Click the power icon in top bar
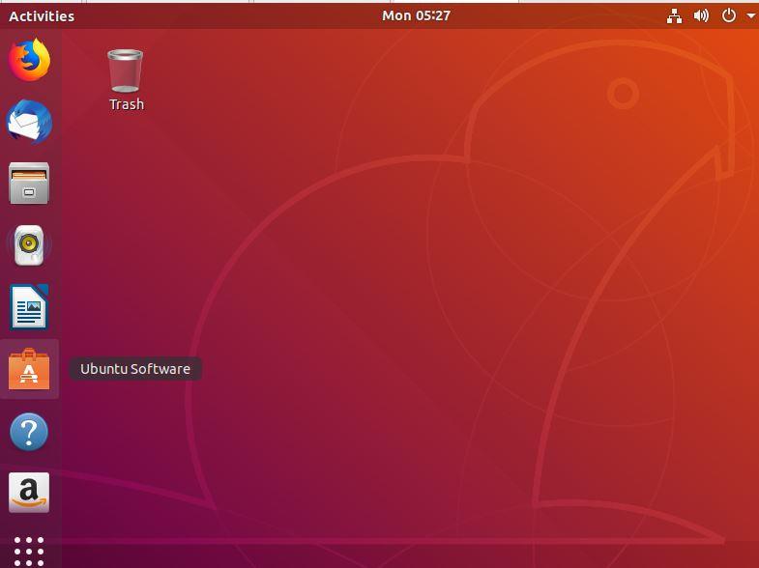The image size is (759, 568). (728, 16)
